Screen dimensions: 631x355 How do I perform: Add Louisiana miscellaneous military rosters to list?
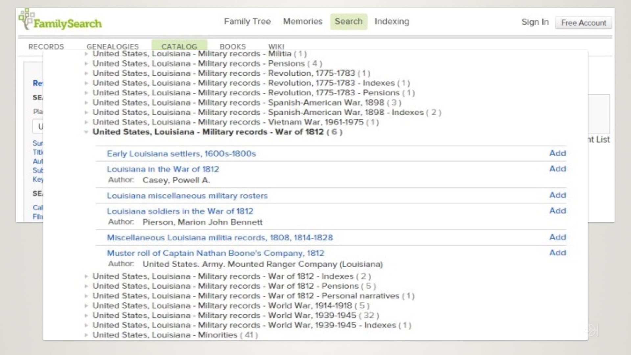557,195
